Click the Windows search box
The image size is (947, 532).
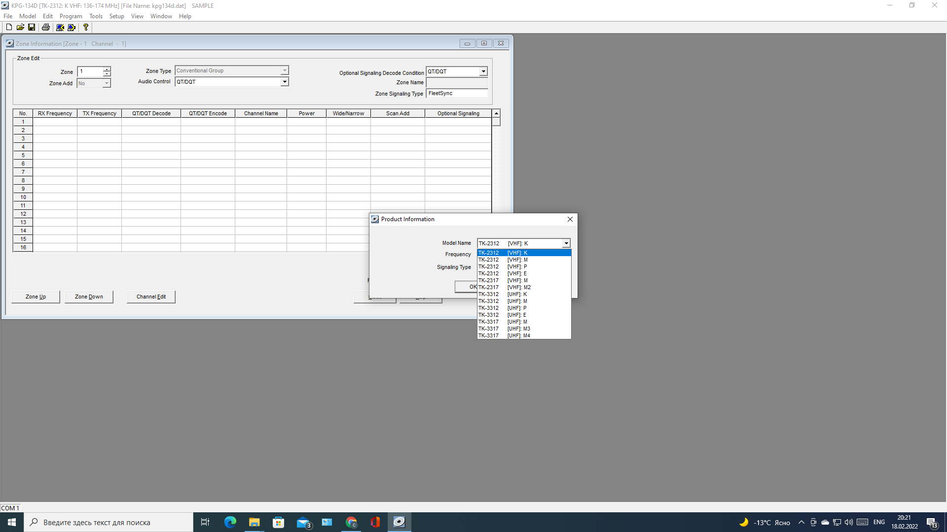[109, 522]
